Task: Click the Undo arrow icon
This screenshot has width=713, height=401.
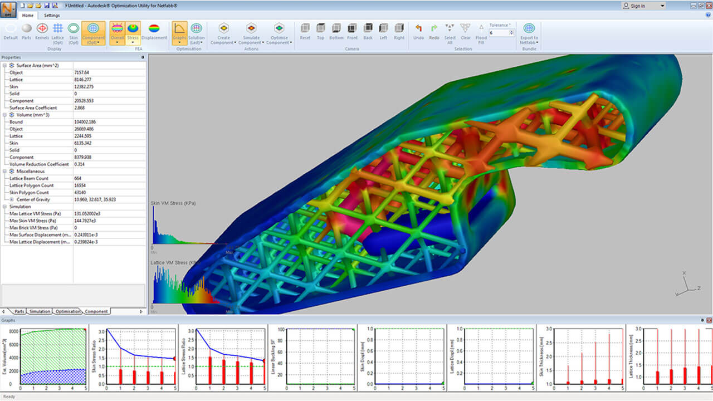Action: (x=418, y=28)
